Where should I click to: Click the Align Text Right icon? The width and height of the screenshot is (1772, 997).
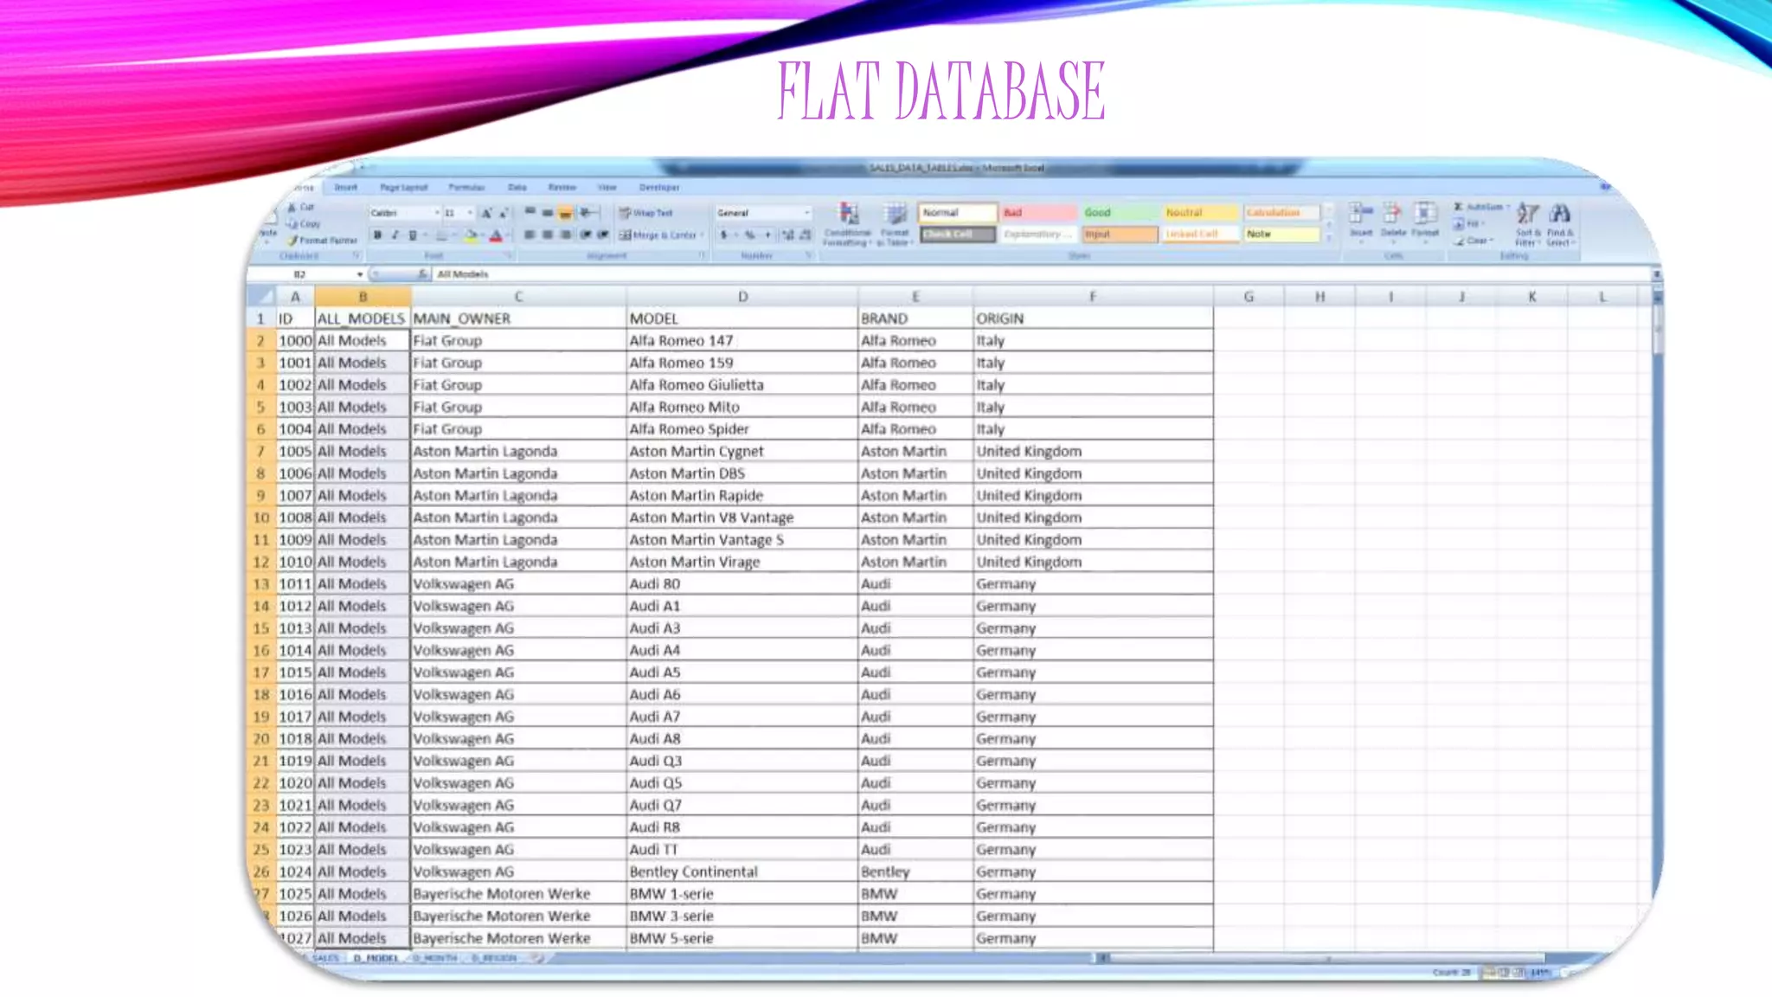(566, 235)
